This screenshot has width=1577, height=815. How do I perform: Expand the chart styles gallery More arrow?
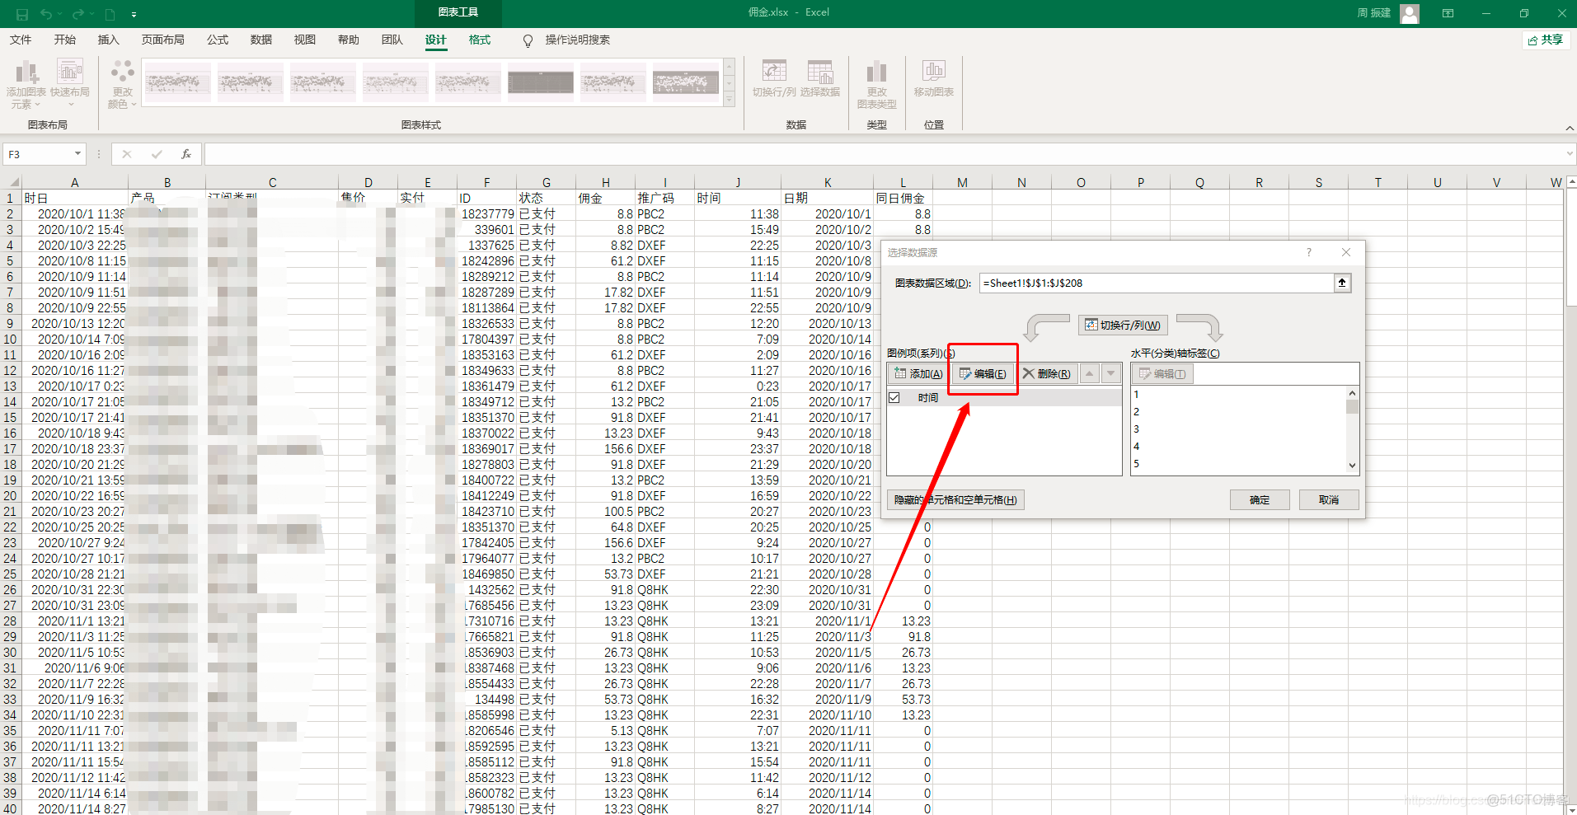tap(729, 100)
